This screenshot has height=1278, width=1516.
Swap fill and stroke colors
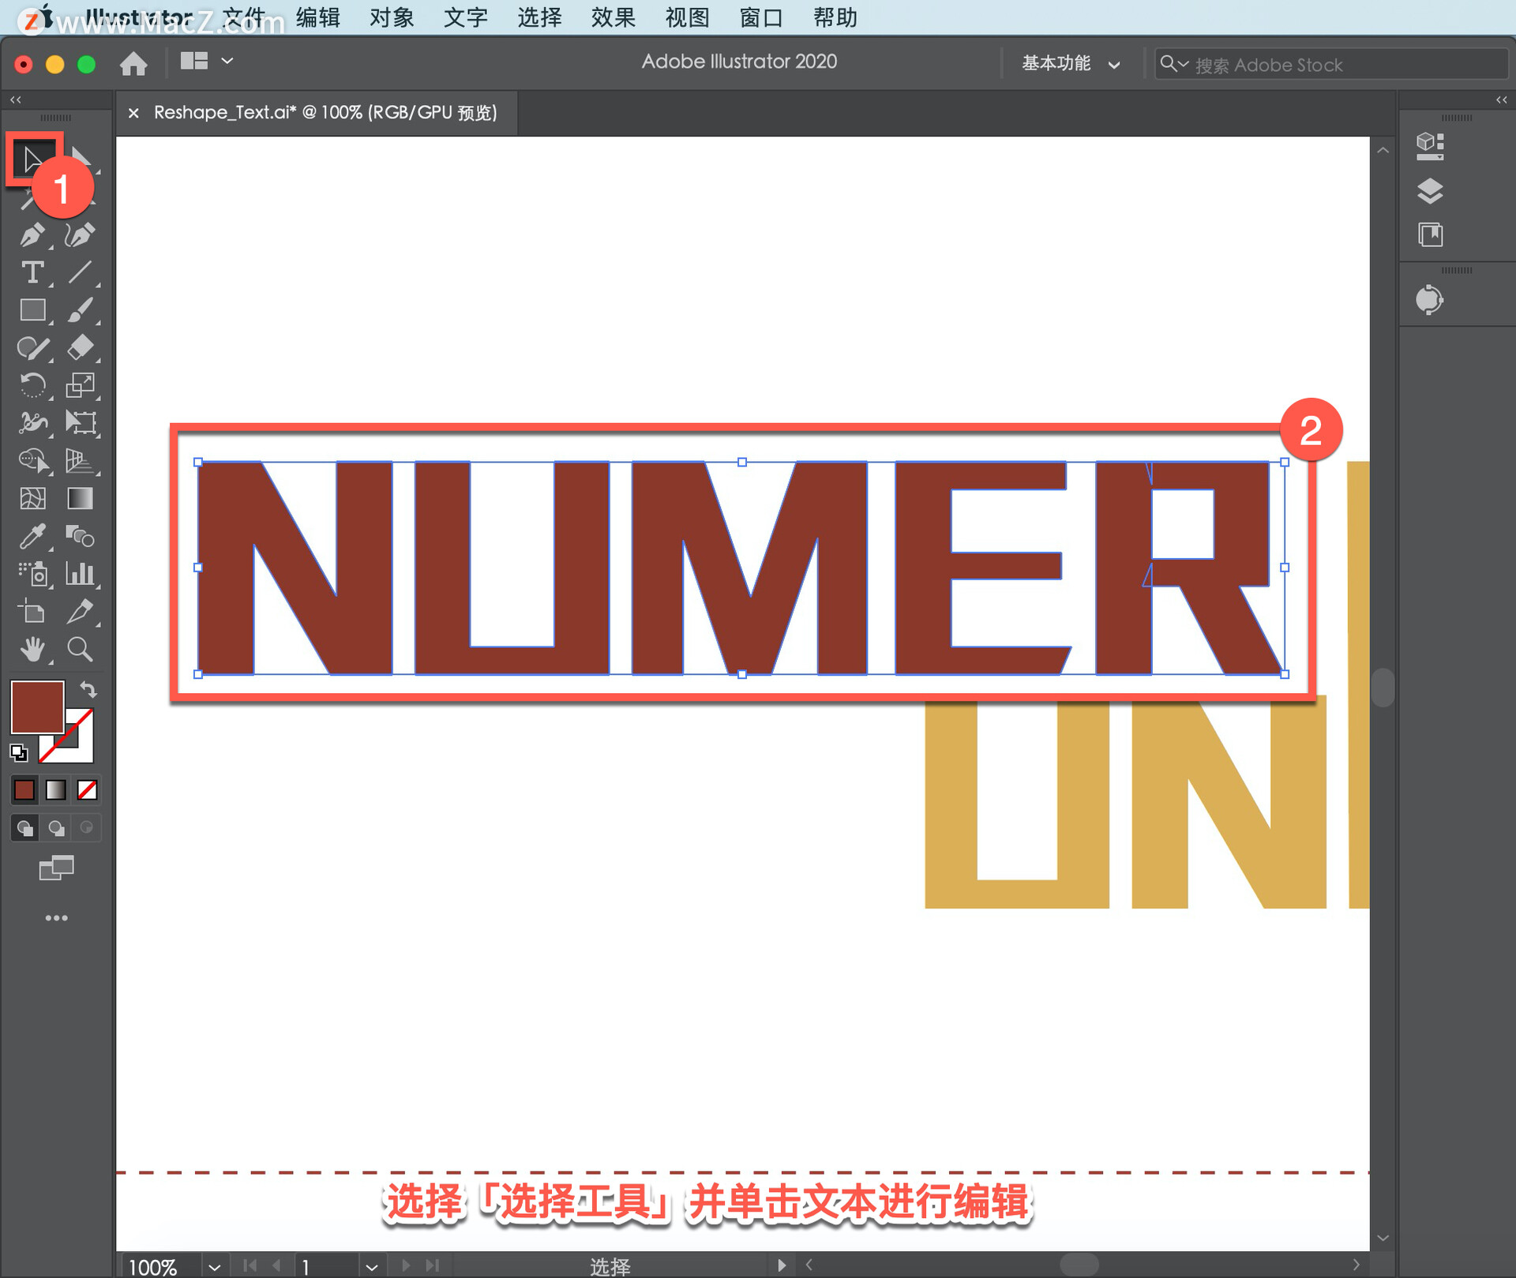click(x=88, y=689)
